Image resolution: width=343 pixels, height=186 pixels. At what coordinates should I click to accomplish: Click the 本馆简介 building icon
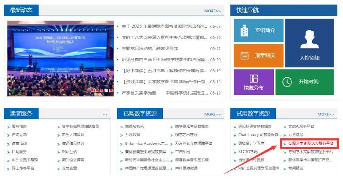(244, 30)
